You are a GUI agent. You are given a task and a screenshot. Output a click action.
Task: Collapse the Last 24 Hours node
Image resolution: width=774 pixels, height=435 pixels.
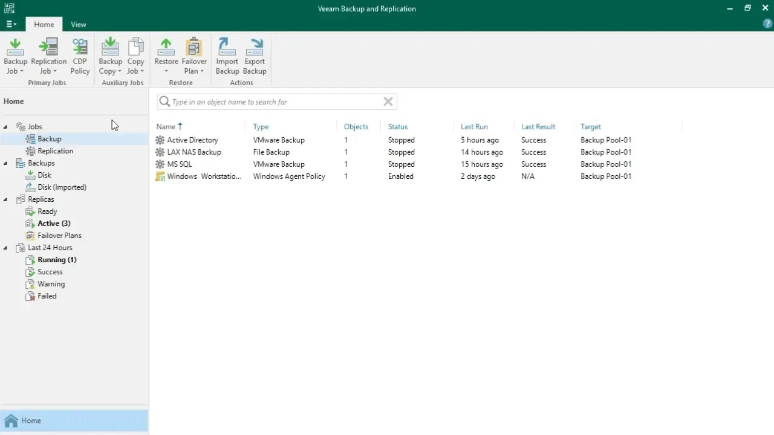coord(6,248)
